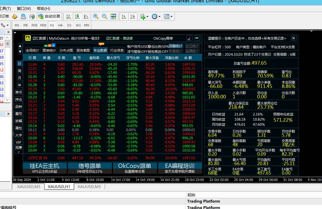Select the 周 weekly period tab

[20, 71]
